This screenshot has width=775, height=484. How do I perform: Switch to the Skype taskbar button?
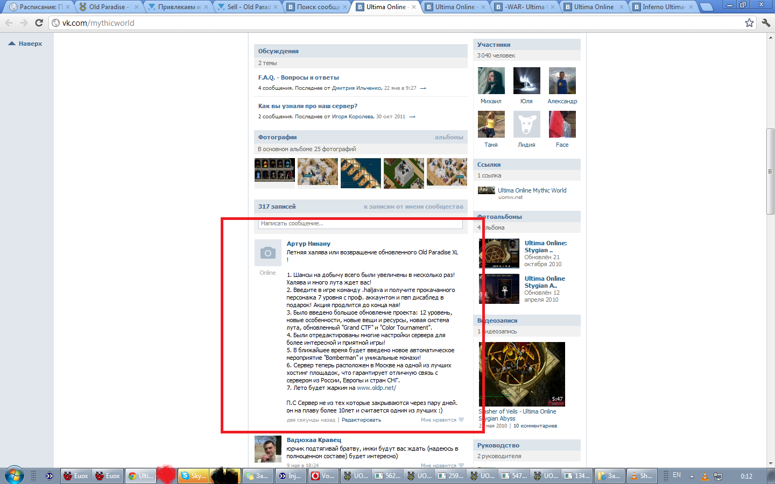194,476
